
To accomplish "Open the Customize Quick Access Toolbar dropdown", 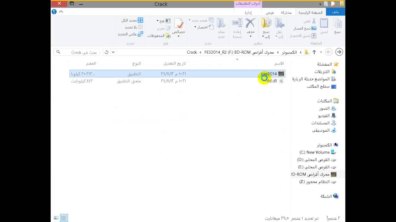I will (x=320, y=4).
